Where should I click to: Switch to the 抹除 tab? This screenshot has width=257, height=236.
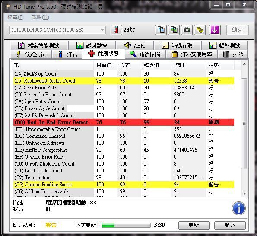[x=232, y=54]
